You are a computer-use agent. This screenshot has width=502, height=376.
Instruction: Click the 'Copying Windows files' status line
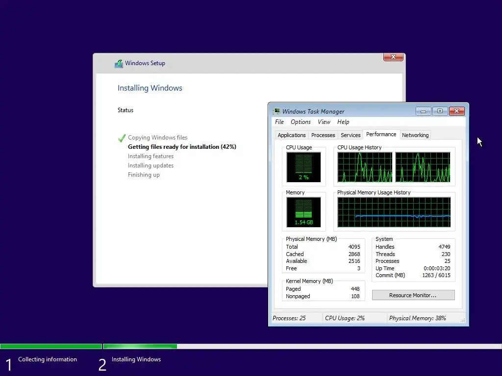click(157, 138)
